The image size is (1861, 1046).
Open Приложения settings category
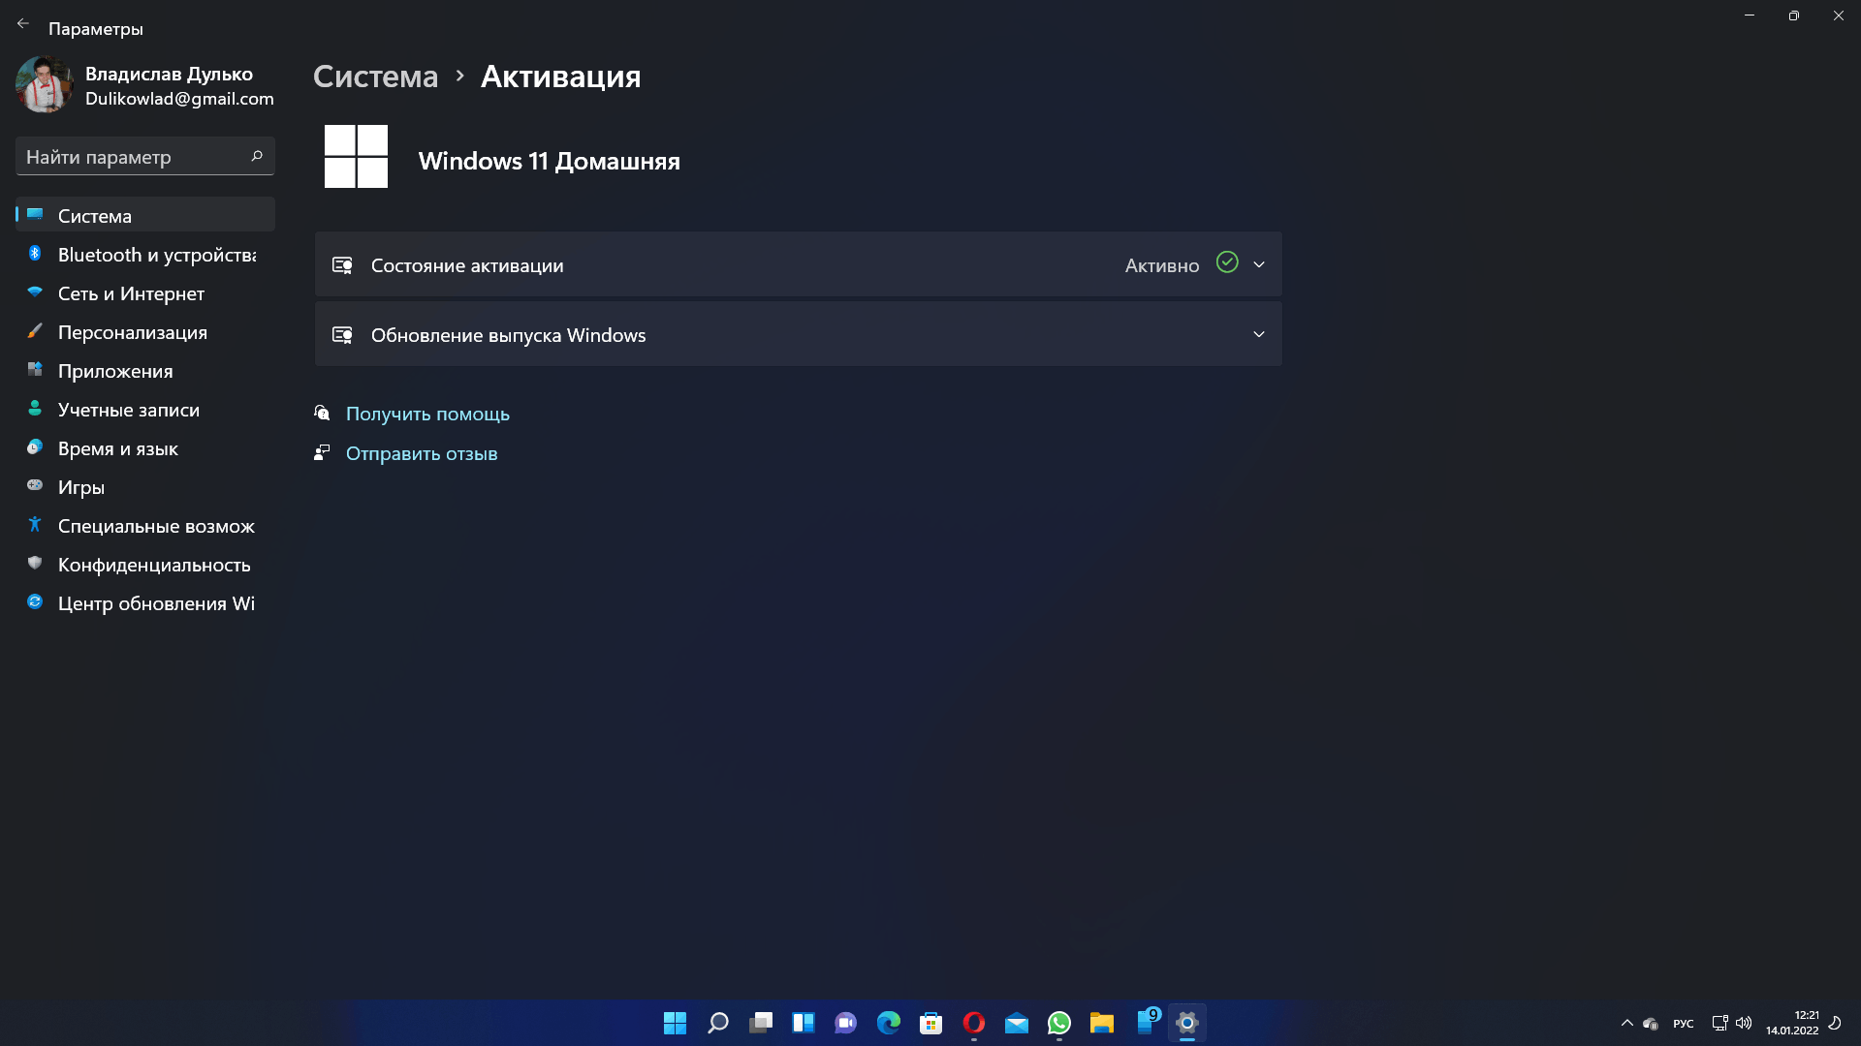[145, 370]
